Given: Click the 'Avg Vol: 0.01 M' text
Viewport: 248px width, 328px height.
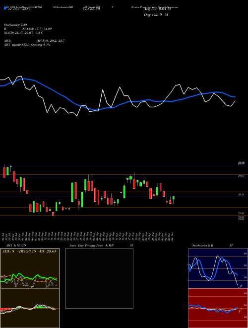Looking at the screenshot, I should click(x=157, y=9).
